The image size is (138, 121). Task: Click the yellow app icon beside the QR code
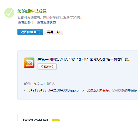pyautogui.click(x=56, y=120)
